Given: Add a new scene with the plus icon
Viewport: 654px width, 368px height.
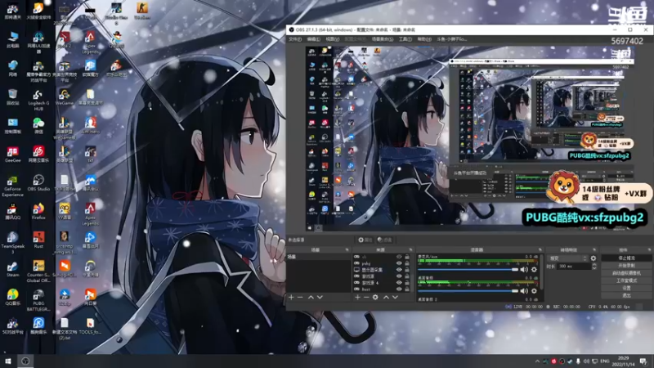Looking at the screenshot, I should [291, 297].
